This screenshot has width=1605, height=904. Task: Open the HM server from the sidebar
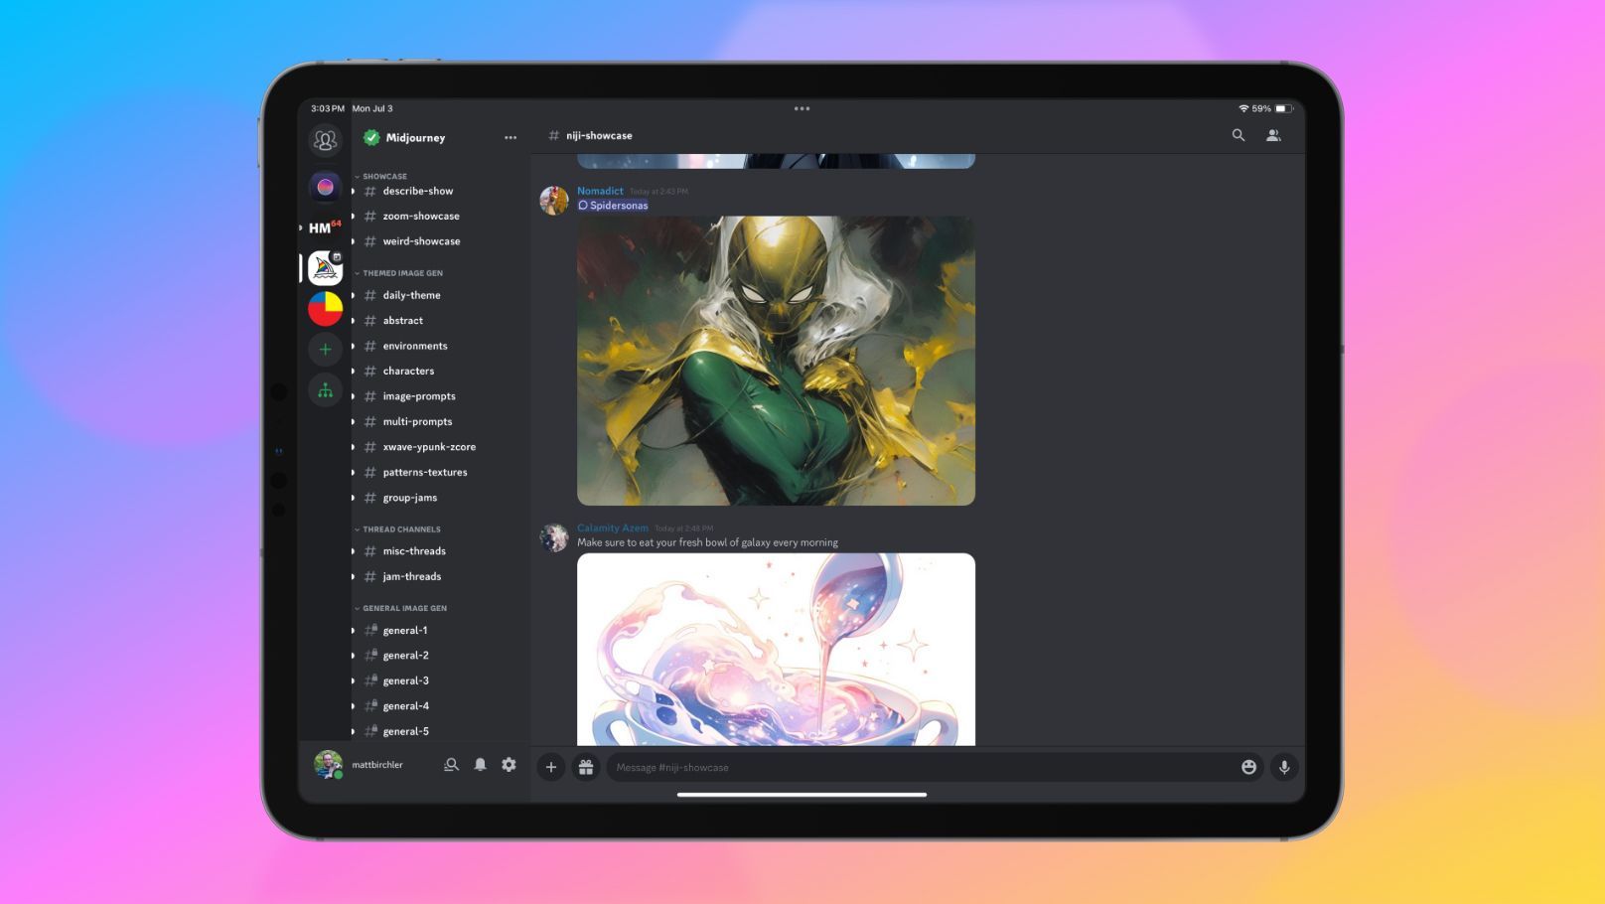point(323,227)
